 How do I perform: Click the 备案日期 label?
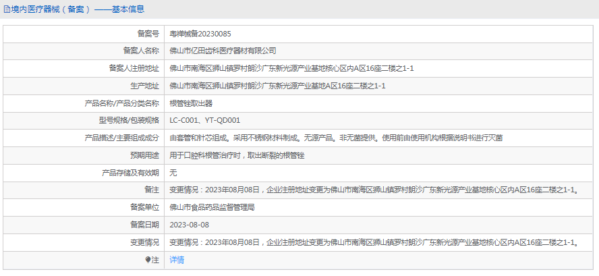[x=144, y=225]
